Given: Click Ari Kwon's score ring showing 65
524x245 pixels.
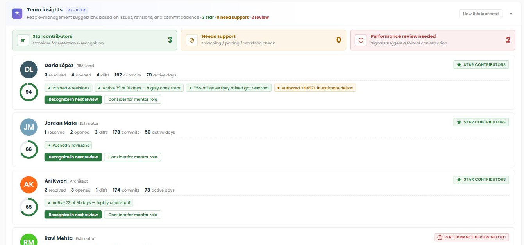Looking at the screenshot, I should click(x=29, y=207).
